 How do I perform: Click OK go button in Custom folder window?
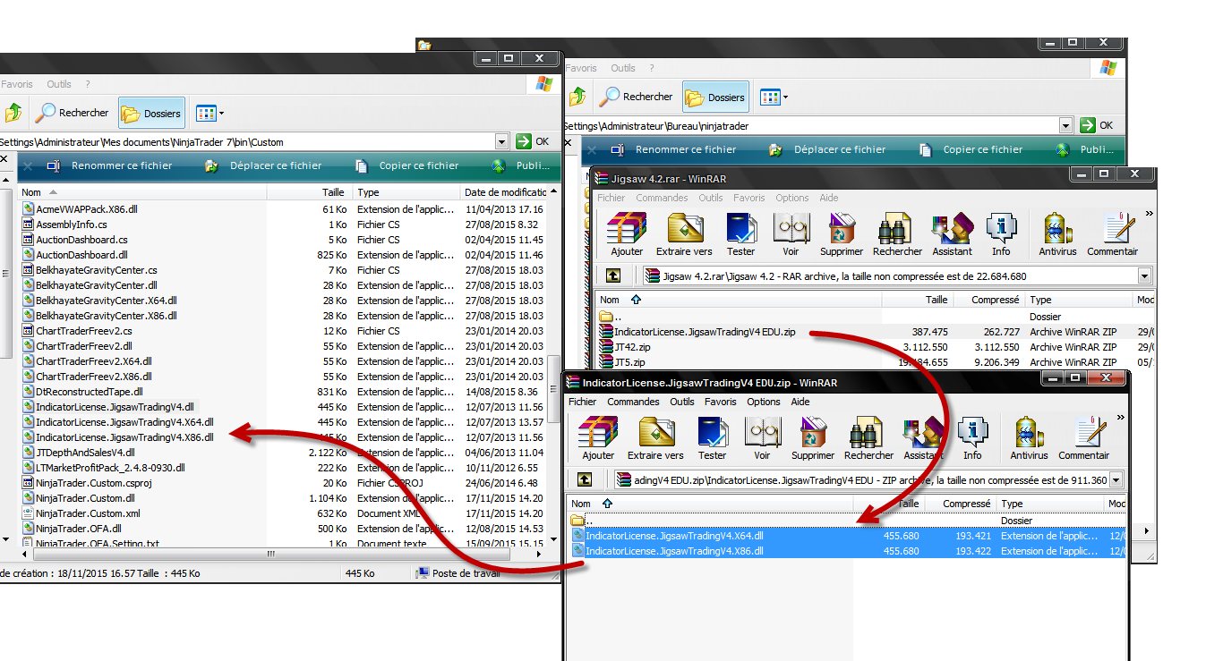click(x=533, y=141)
